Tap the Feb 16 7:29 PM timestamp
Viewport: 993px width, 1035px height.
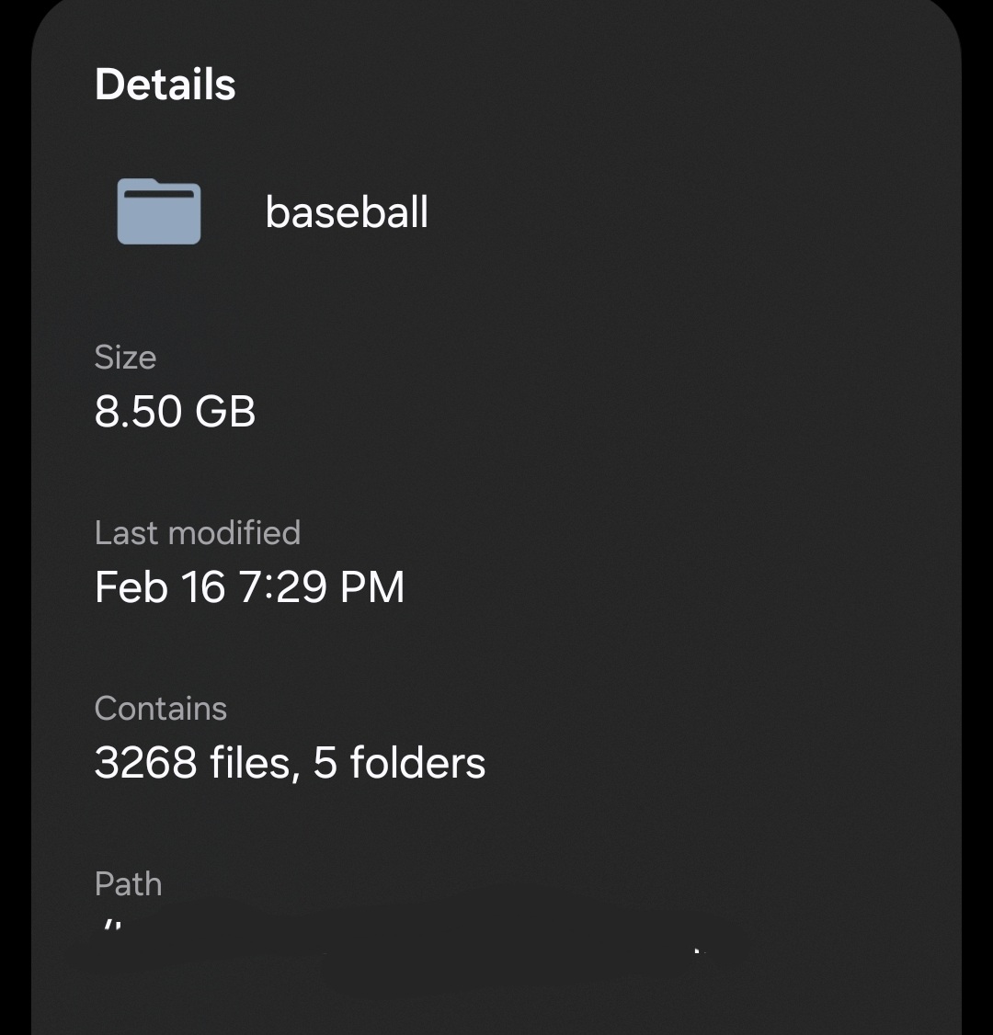click(x=249, y=587)
